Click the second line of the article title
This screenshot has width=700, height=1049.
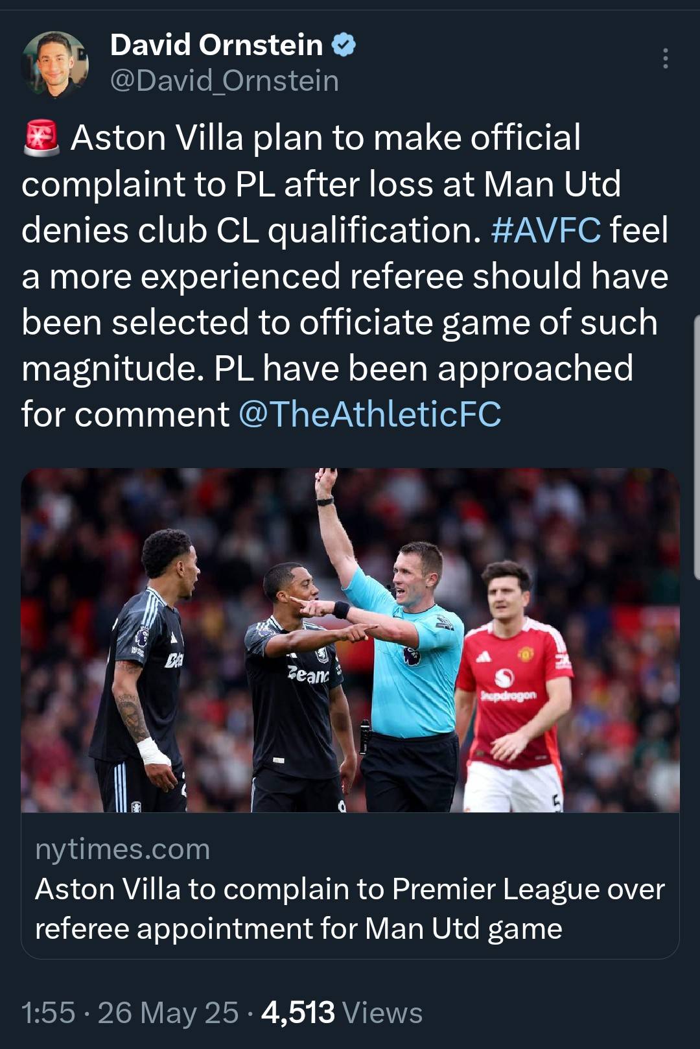(x=298, y=928)
